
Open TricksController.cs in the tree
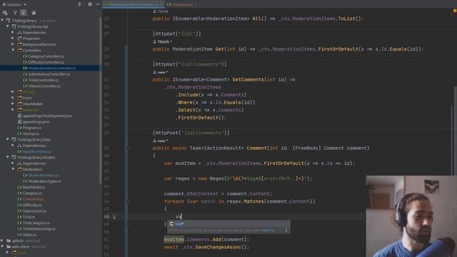pos(43,80)
